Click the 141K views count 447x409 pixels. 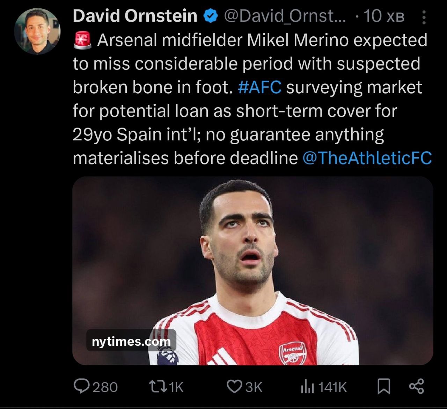(x=332, y=387)
